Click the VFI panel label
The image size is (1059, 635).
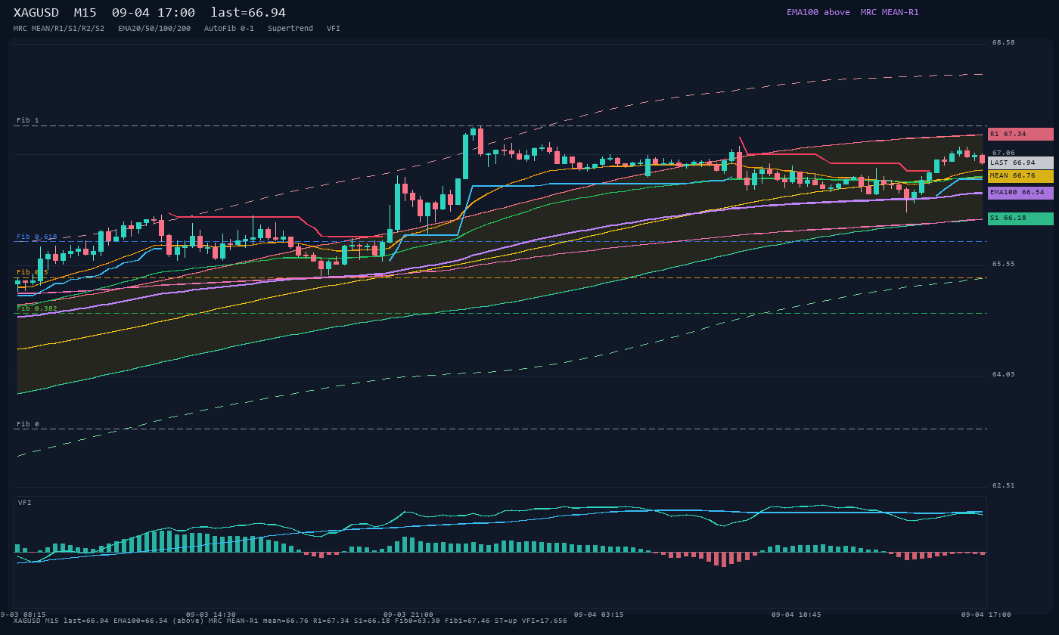point(25,503)
